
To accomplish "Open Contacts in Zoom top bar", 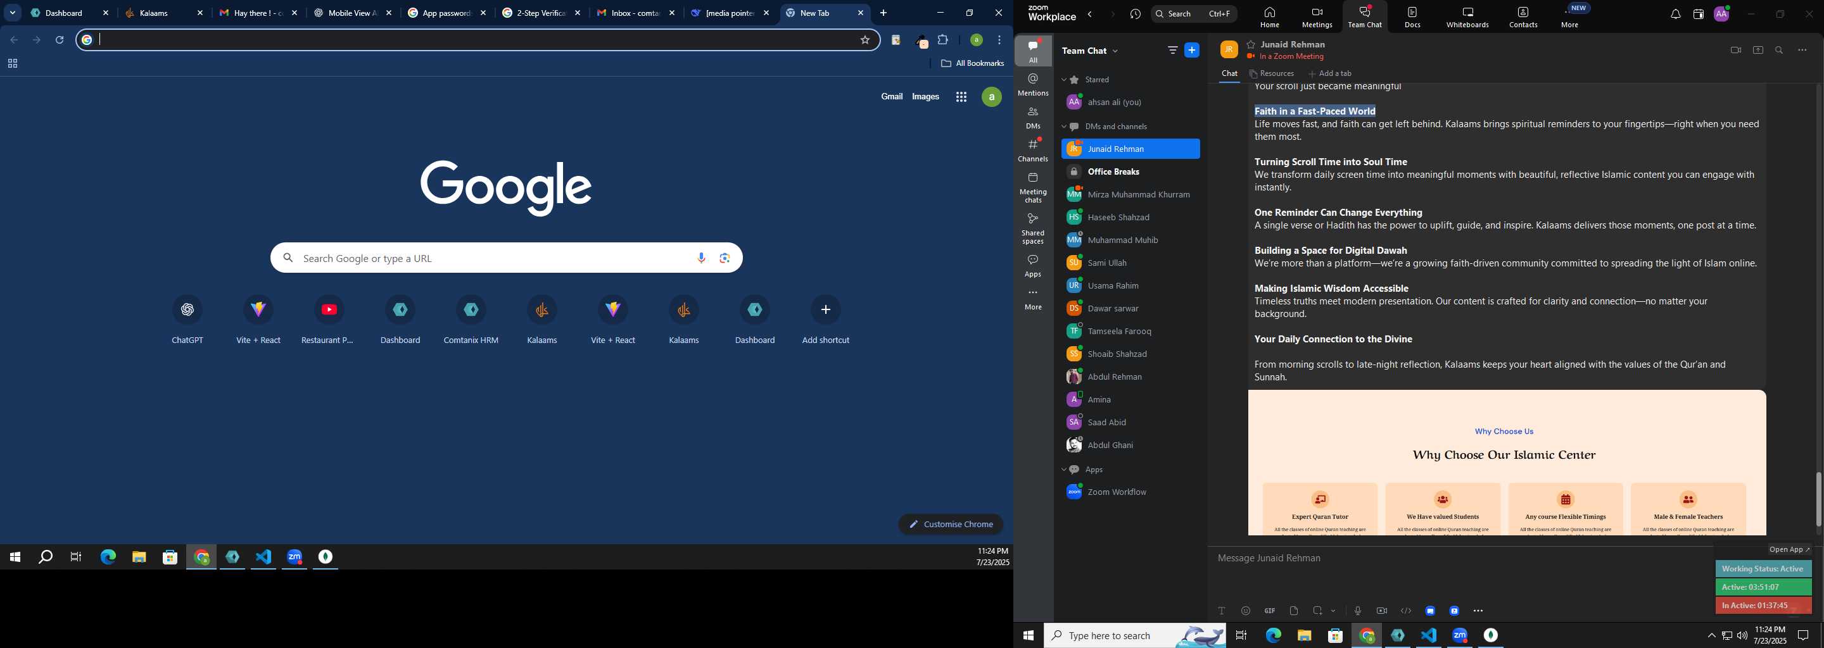I will pyautogui.click(x=1523, y=17).
